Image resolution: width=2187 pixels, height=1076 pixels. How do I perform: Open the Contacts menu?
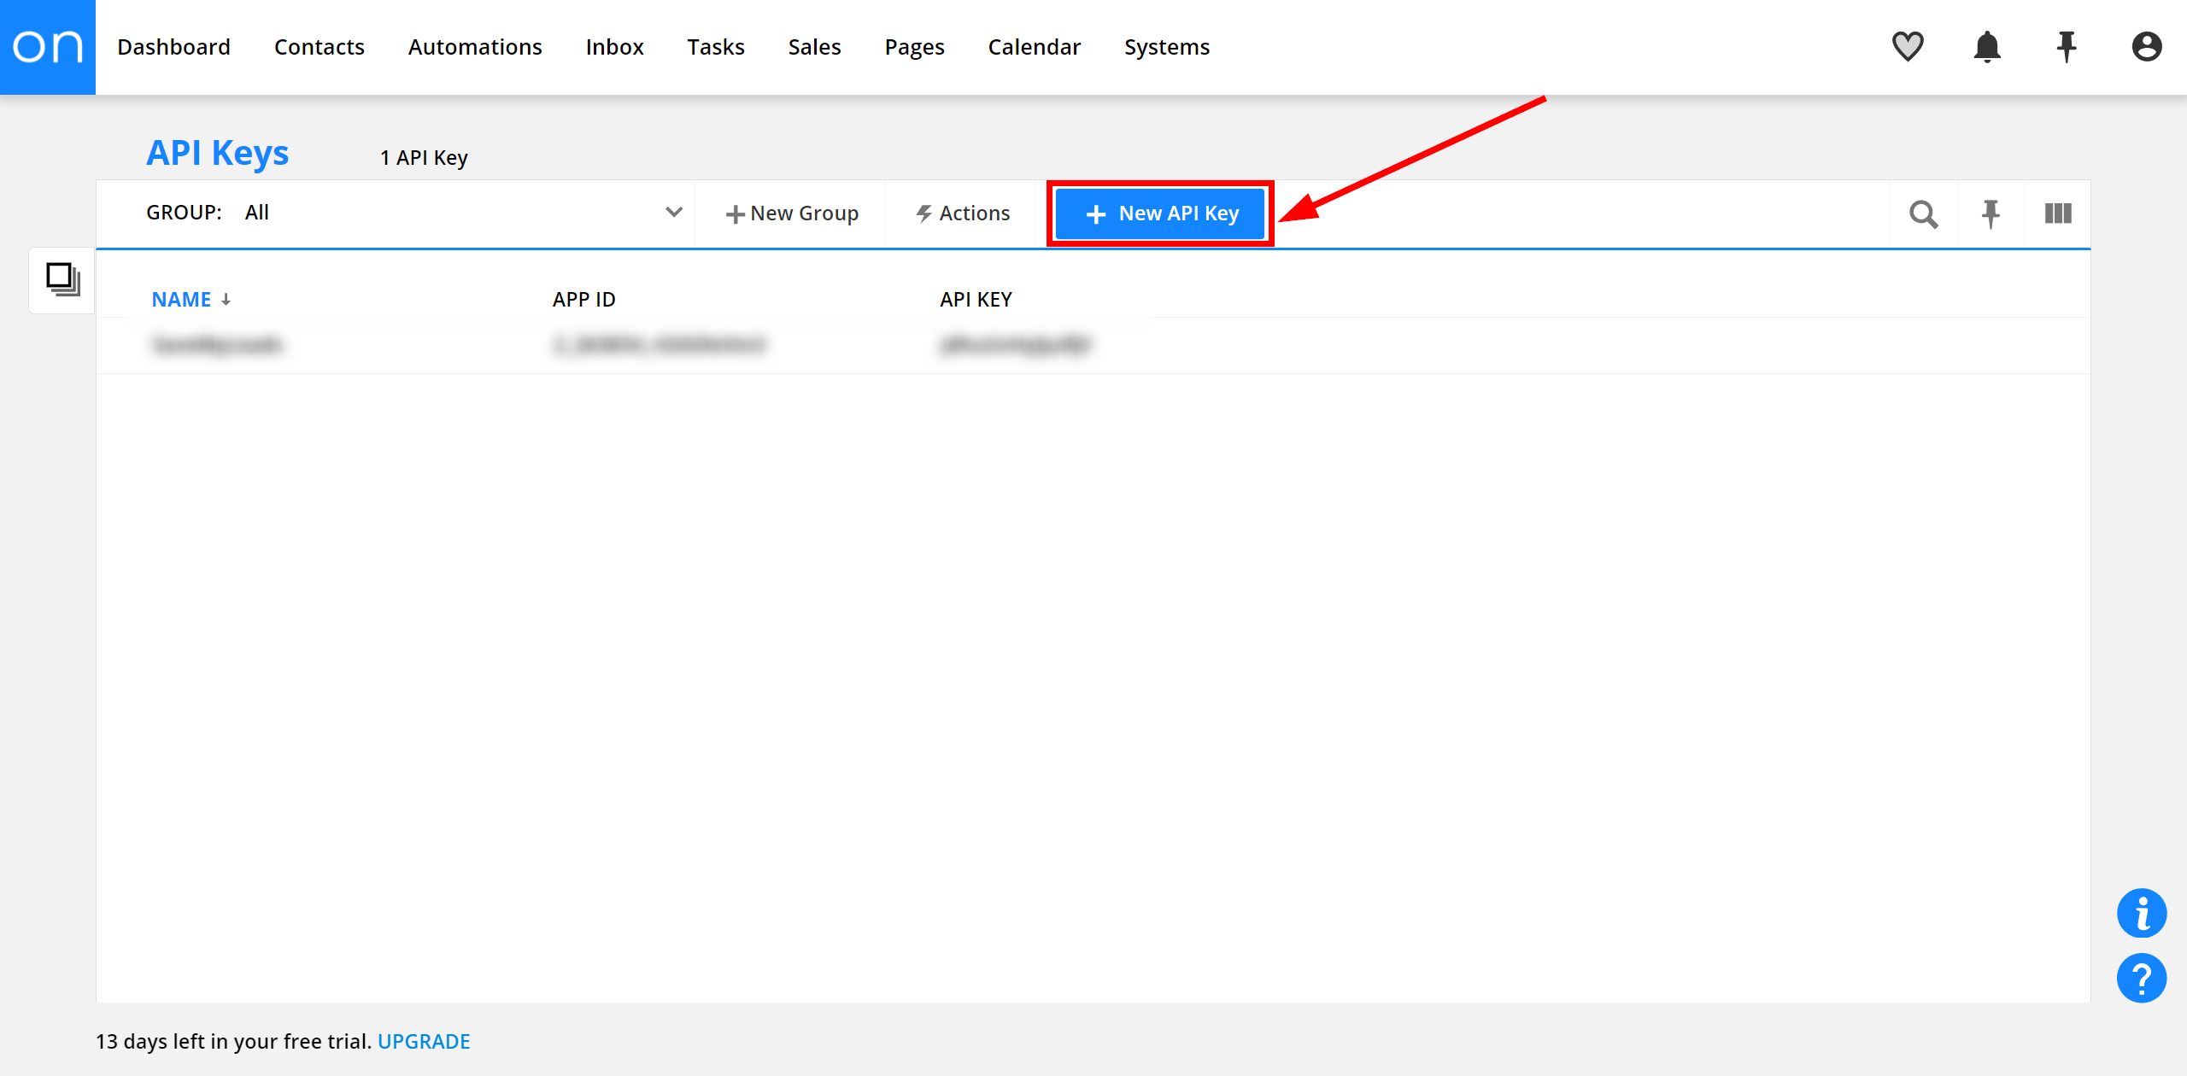click(x=319, y=47)
